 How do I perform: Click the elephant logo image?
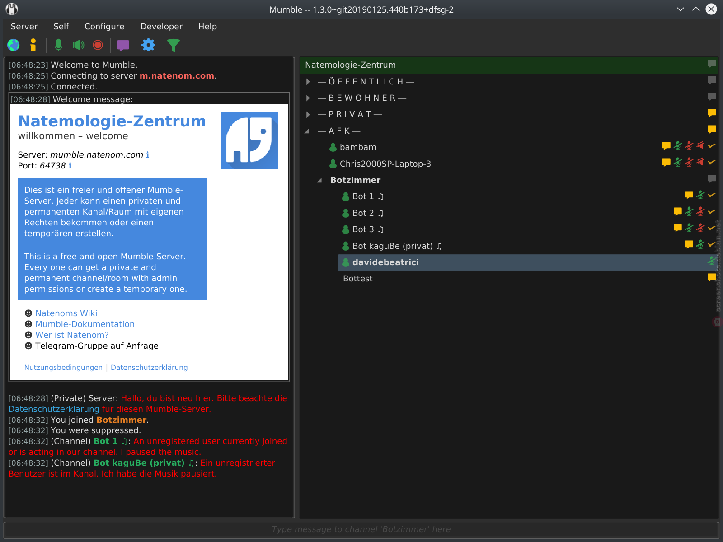249,140
